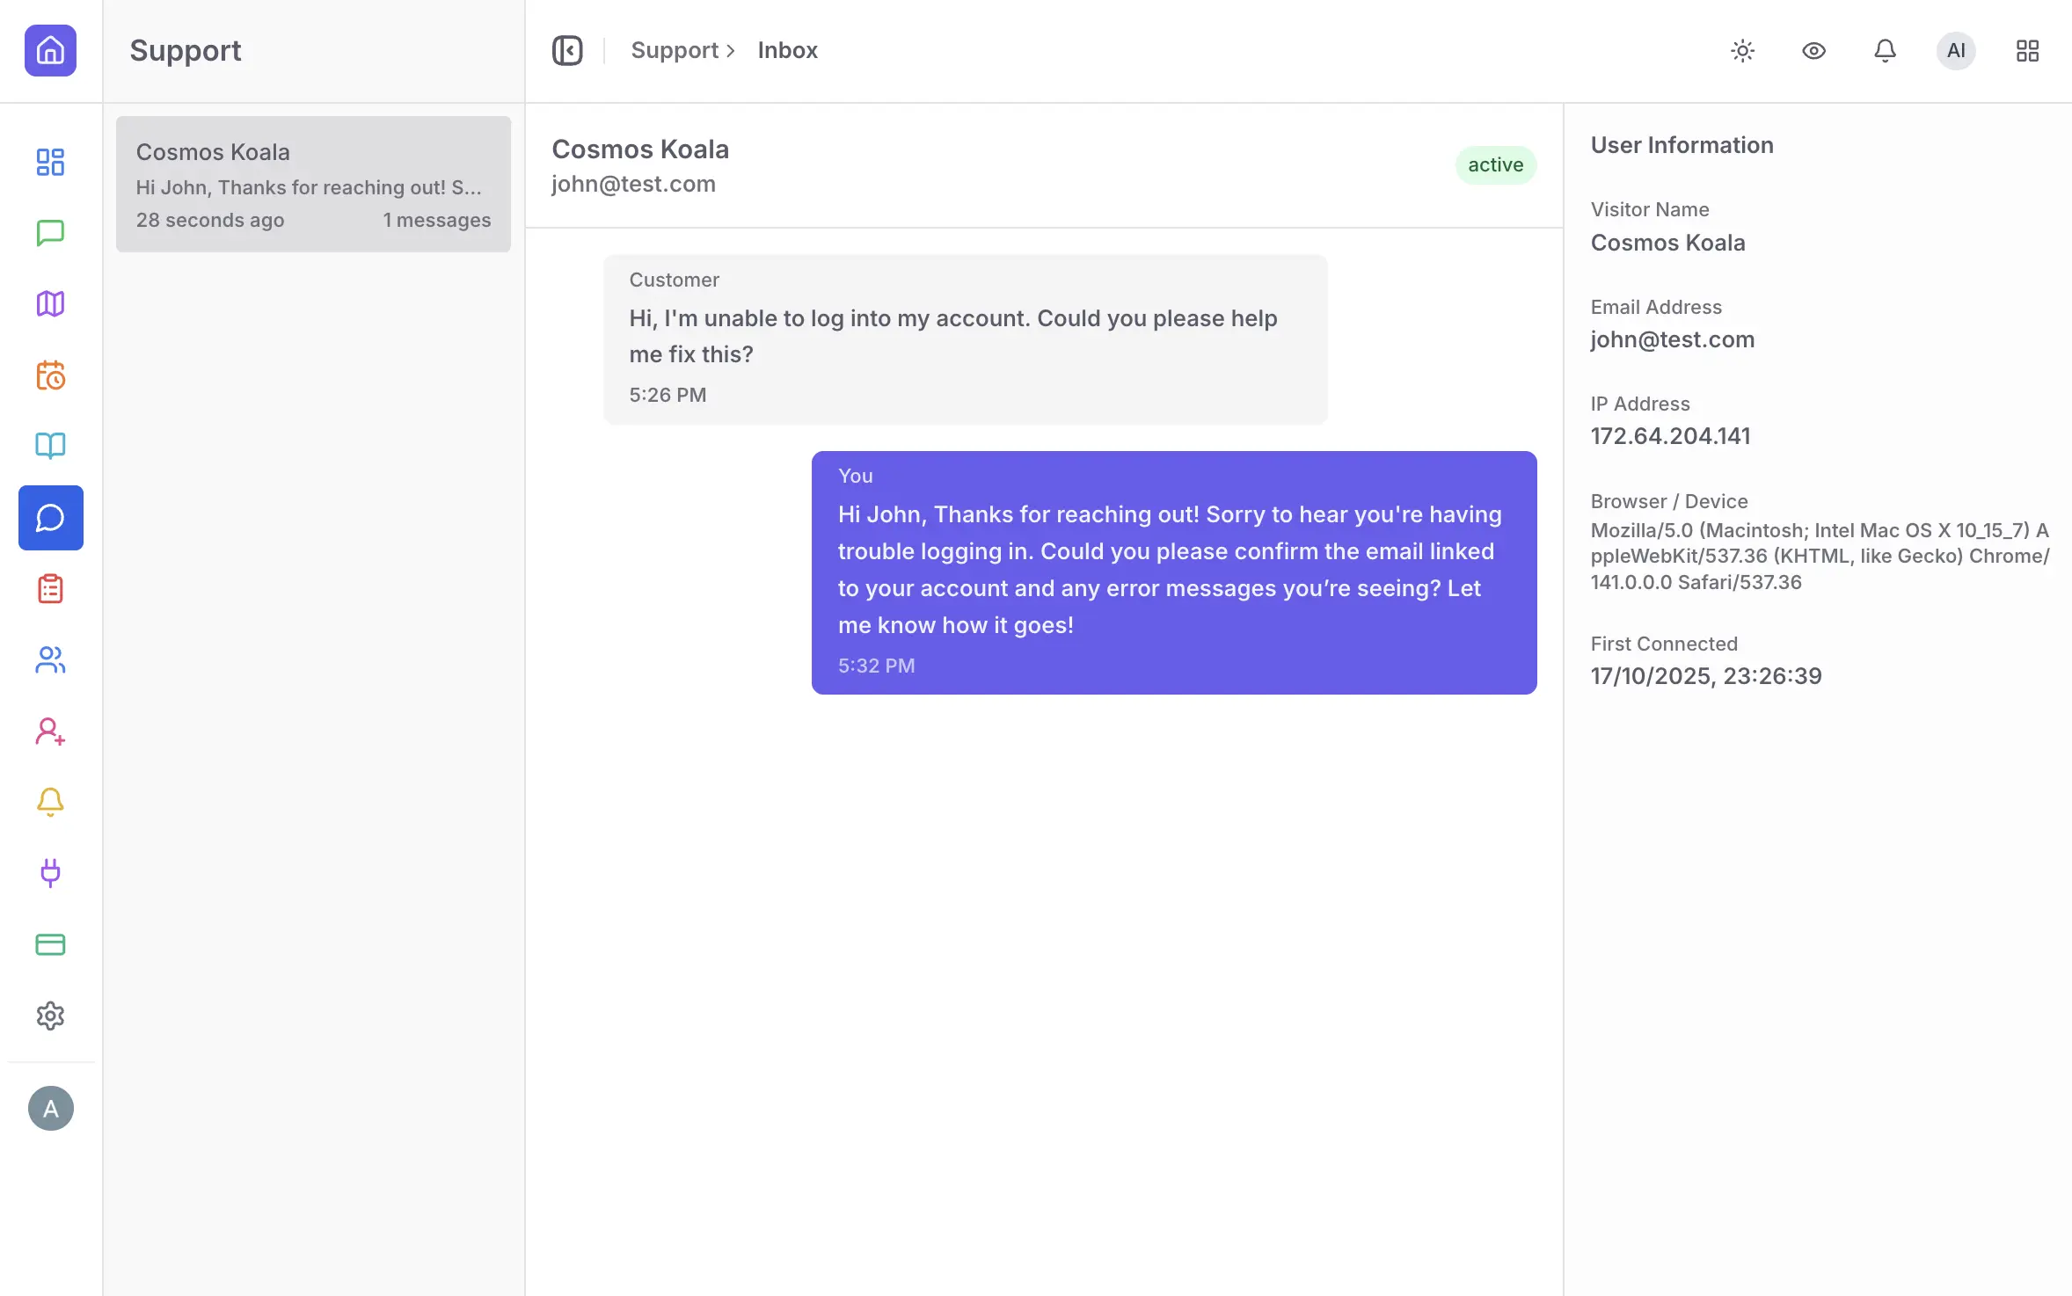Open the clipboard forms icon in the sidebar
The image size is (2072, 1296).
50,588
